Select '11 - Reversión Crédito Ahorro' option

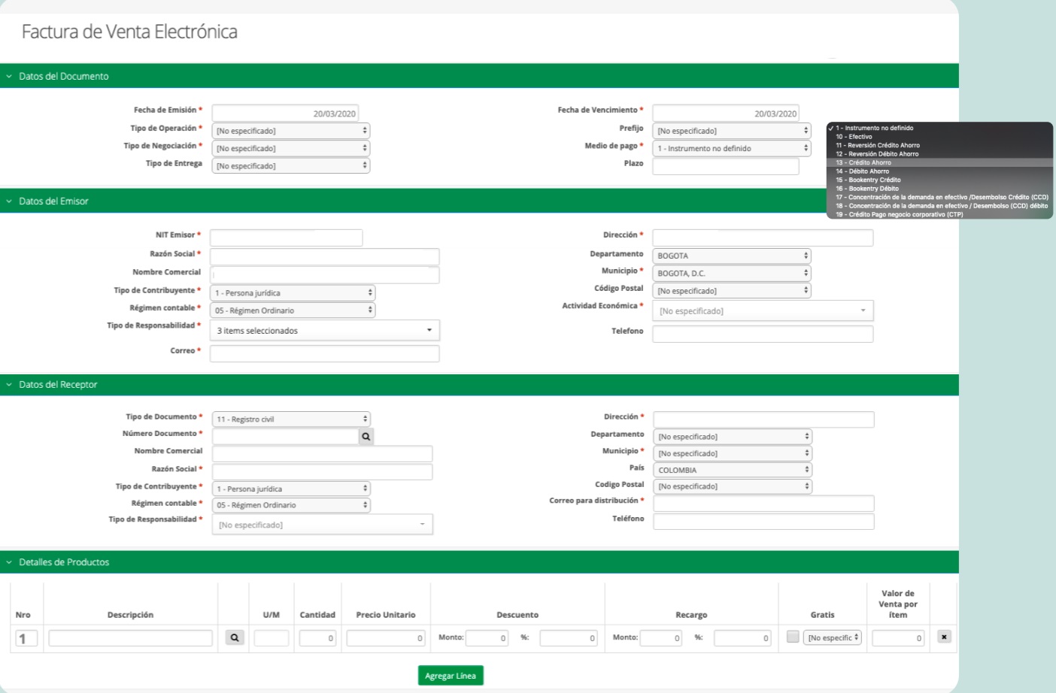(x=939, y=145)
